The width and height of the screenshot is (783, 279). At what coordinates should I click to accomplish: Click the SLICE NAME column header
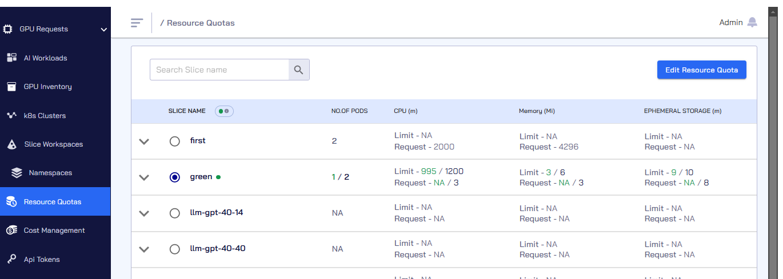187,111
